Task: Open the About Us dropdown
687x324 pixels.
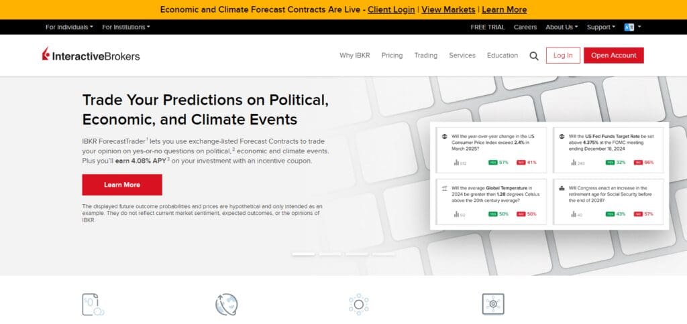Action: (x=562, y=27)
